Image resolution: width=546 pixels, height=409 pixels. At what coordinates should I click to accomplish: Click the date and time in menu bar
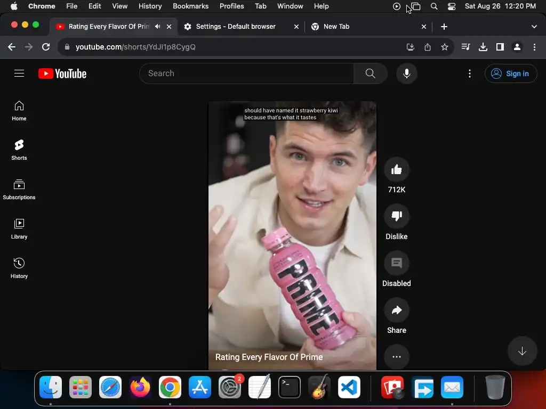point(500,6)
